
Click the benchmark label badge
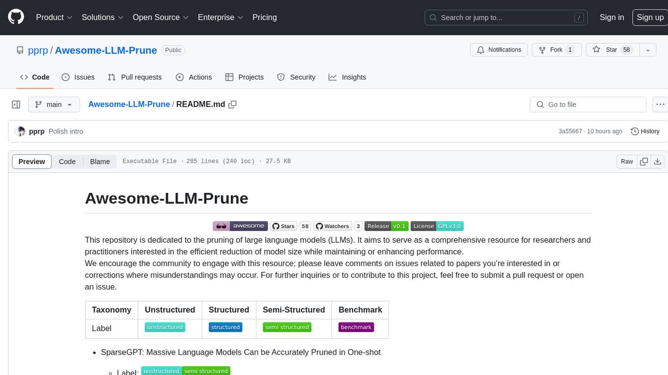(x=356, y=327)
